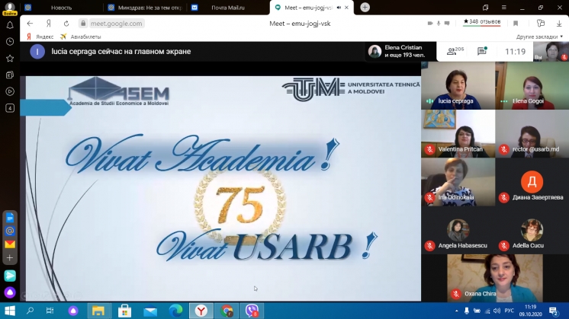
Task: Switch to the Новость tab
Action: (x=61, y=8)
